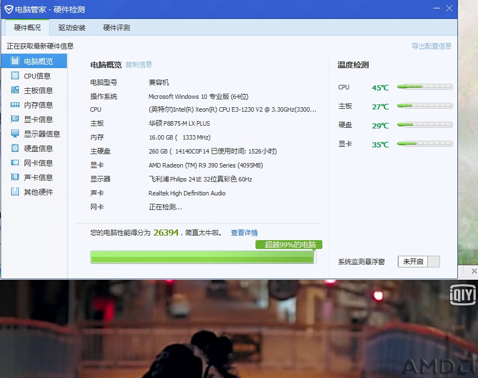Screen dimensions: 478x378
Task: Click the 260 GB main disk value
Action: [x=213, y=151]
